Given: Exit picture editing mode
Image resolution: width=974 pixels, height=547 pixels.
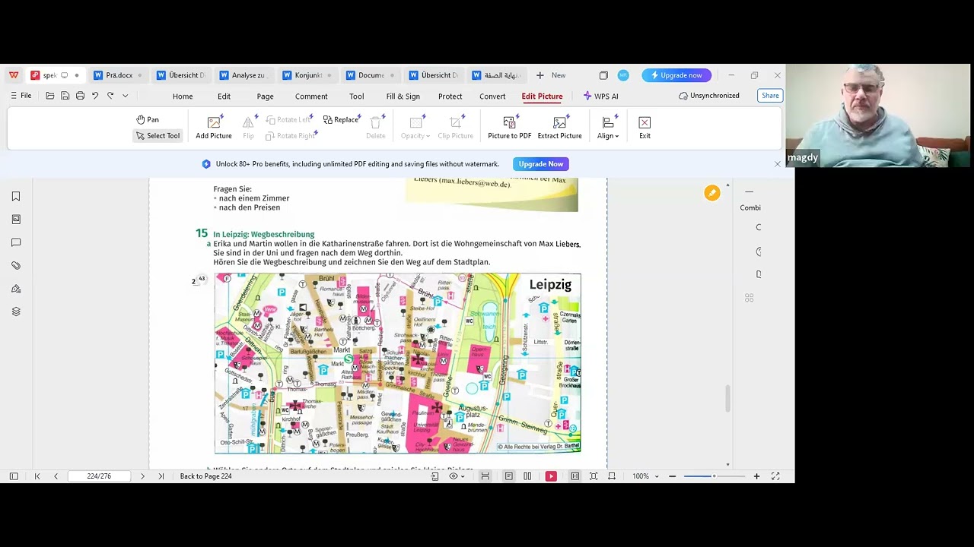Looking at the screenshot, I should click(x=645, y=127).
